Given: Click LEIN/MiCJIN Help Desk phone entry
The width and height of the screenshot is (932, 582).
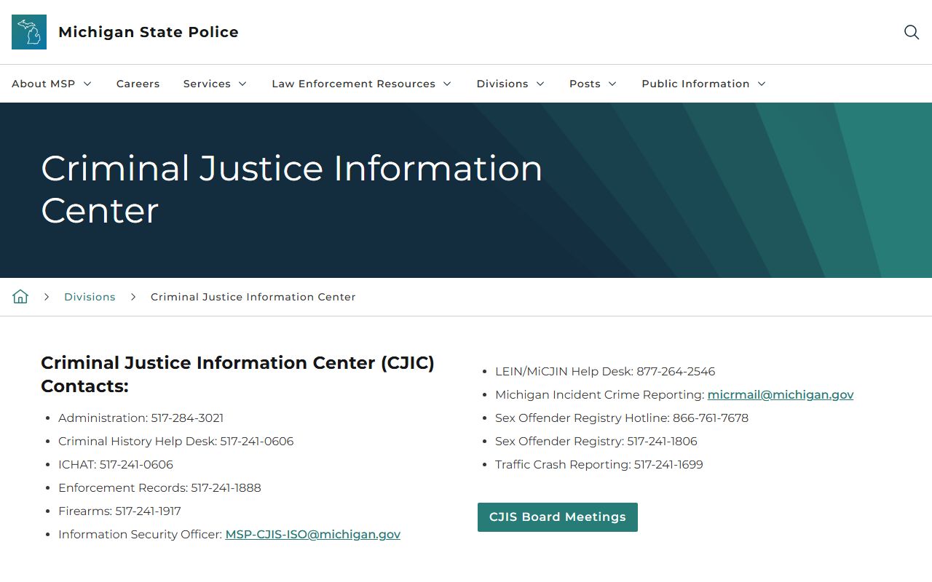Looking at the screenshot, I should click(605, 371).
